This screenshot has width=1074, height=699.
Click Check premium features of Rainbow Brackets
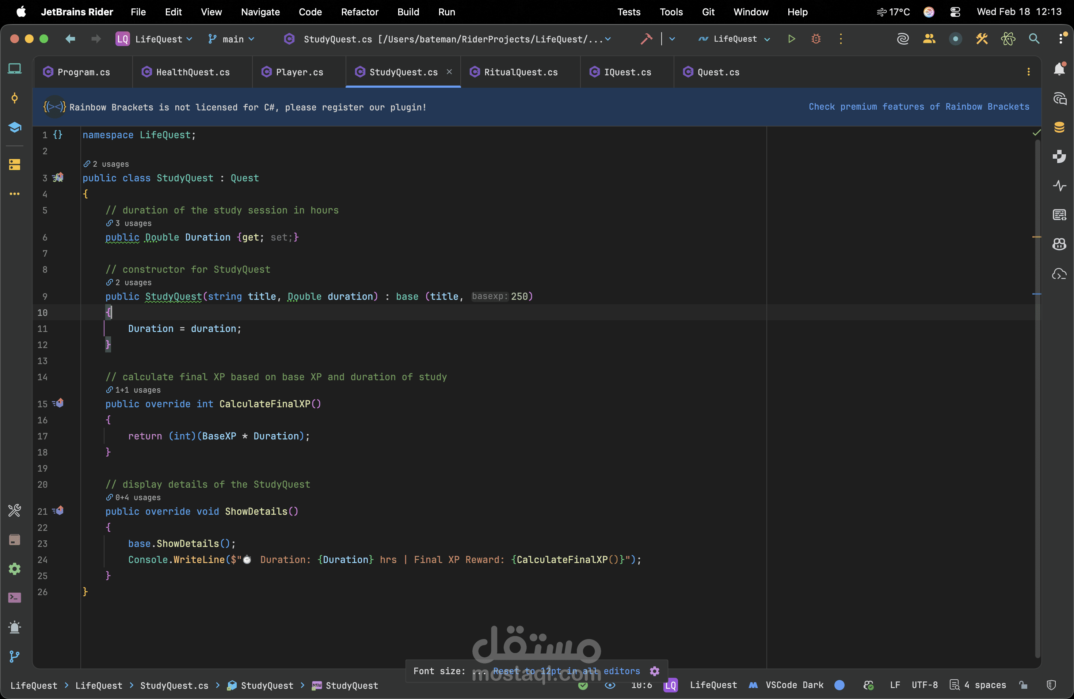pyautogui.click(x=918, y=106)
